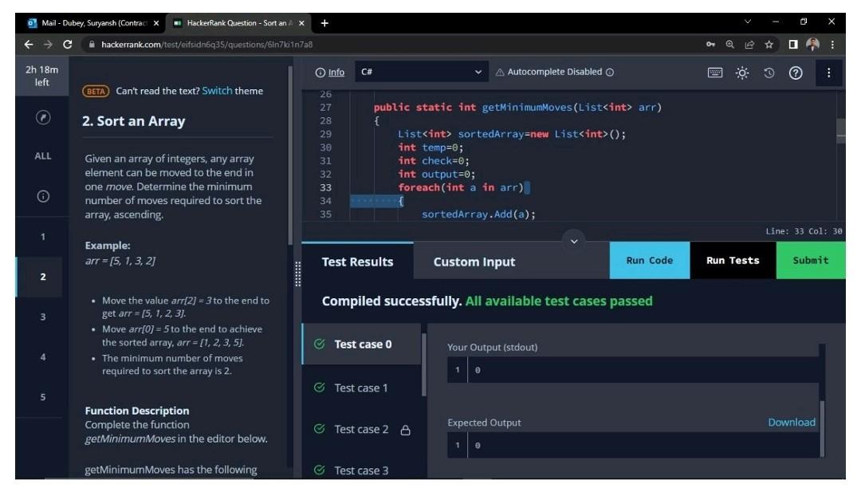The image size is (861, 500).
Task: Click the password key icon in address bar
Action: point(710,45)
